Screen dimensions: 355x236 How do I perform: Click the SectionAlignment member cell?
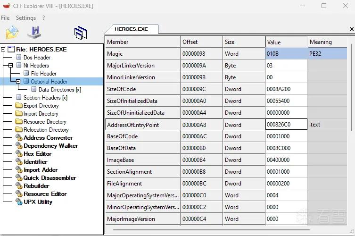point(143,172)
